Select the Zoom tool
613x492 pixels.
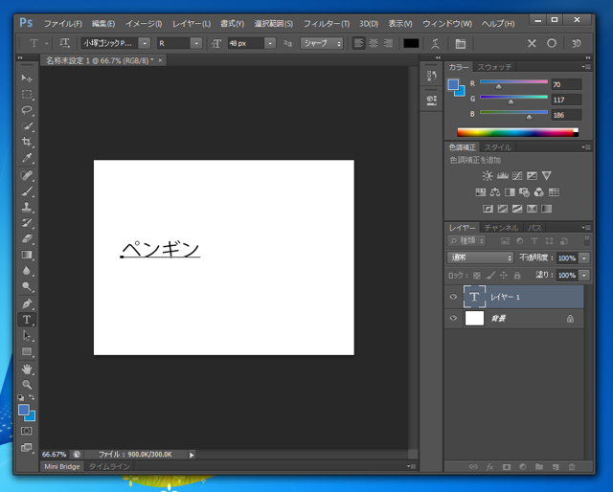[27, 385]
